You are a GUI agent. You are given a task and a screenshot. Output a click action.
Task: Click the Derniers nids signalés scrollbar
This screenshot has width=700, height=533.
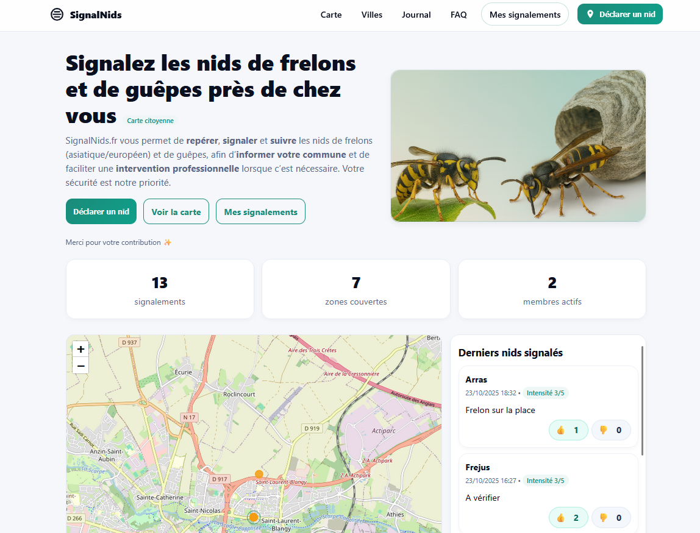tap(641, 400)
